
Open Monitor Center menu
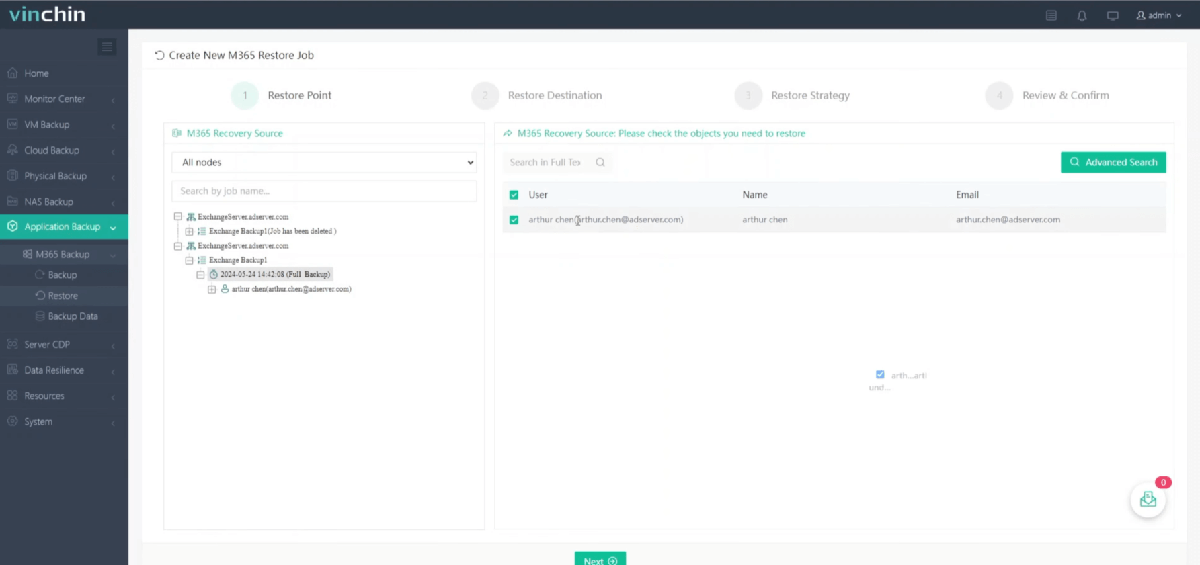click(x=54, y=99)
